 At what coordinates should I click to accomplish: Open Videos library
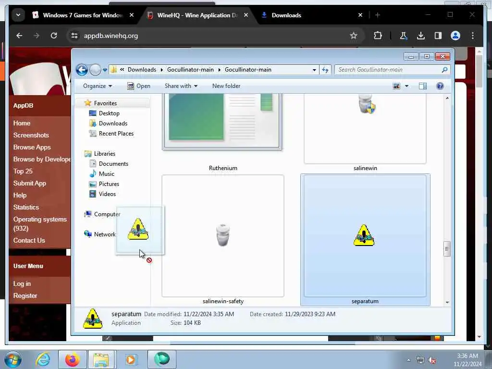107,194
